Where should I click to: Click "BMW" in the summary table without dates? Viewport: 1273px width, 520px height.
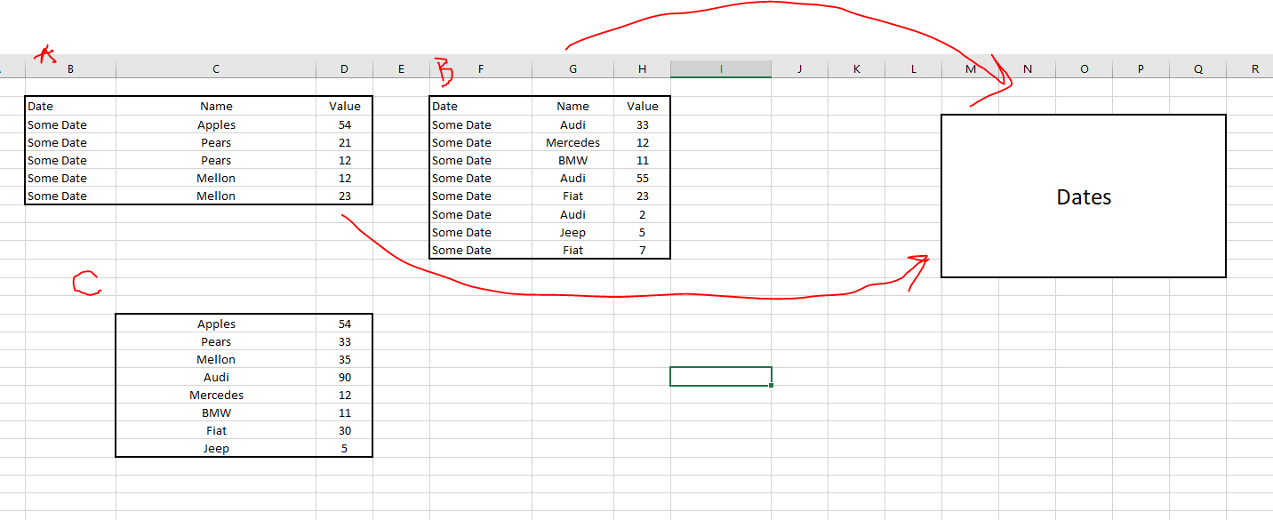pyautogui.click(x=216, y=412)
